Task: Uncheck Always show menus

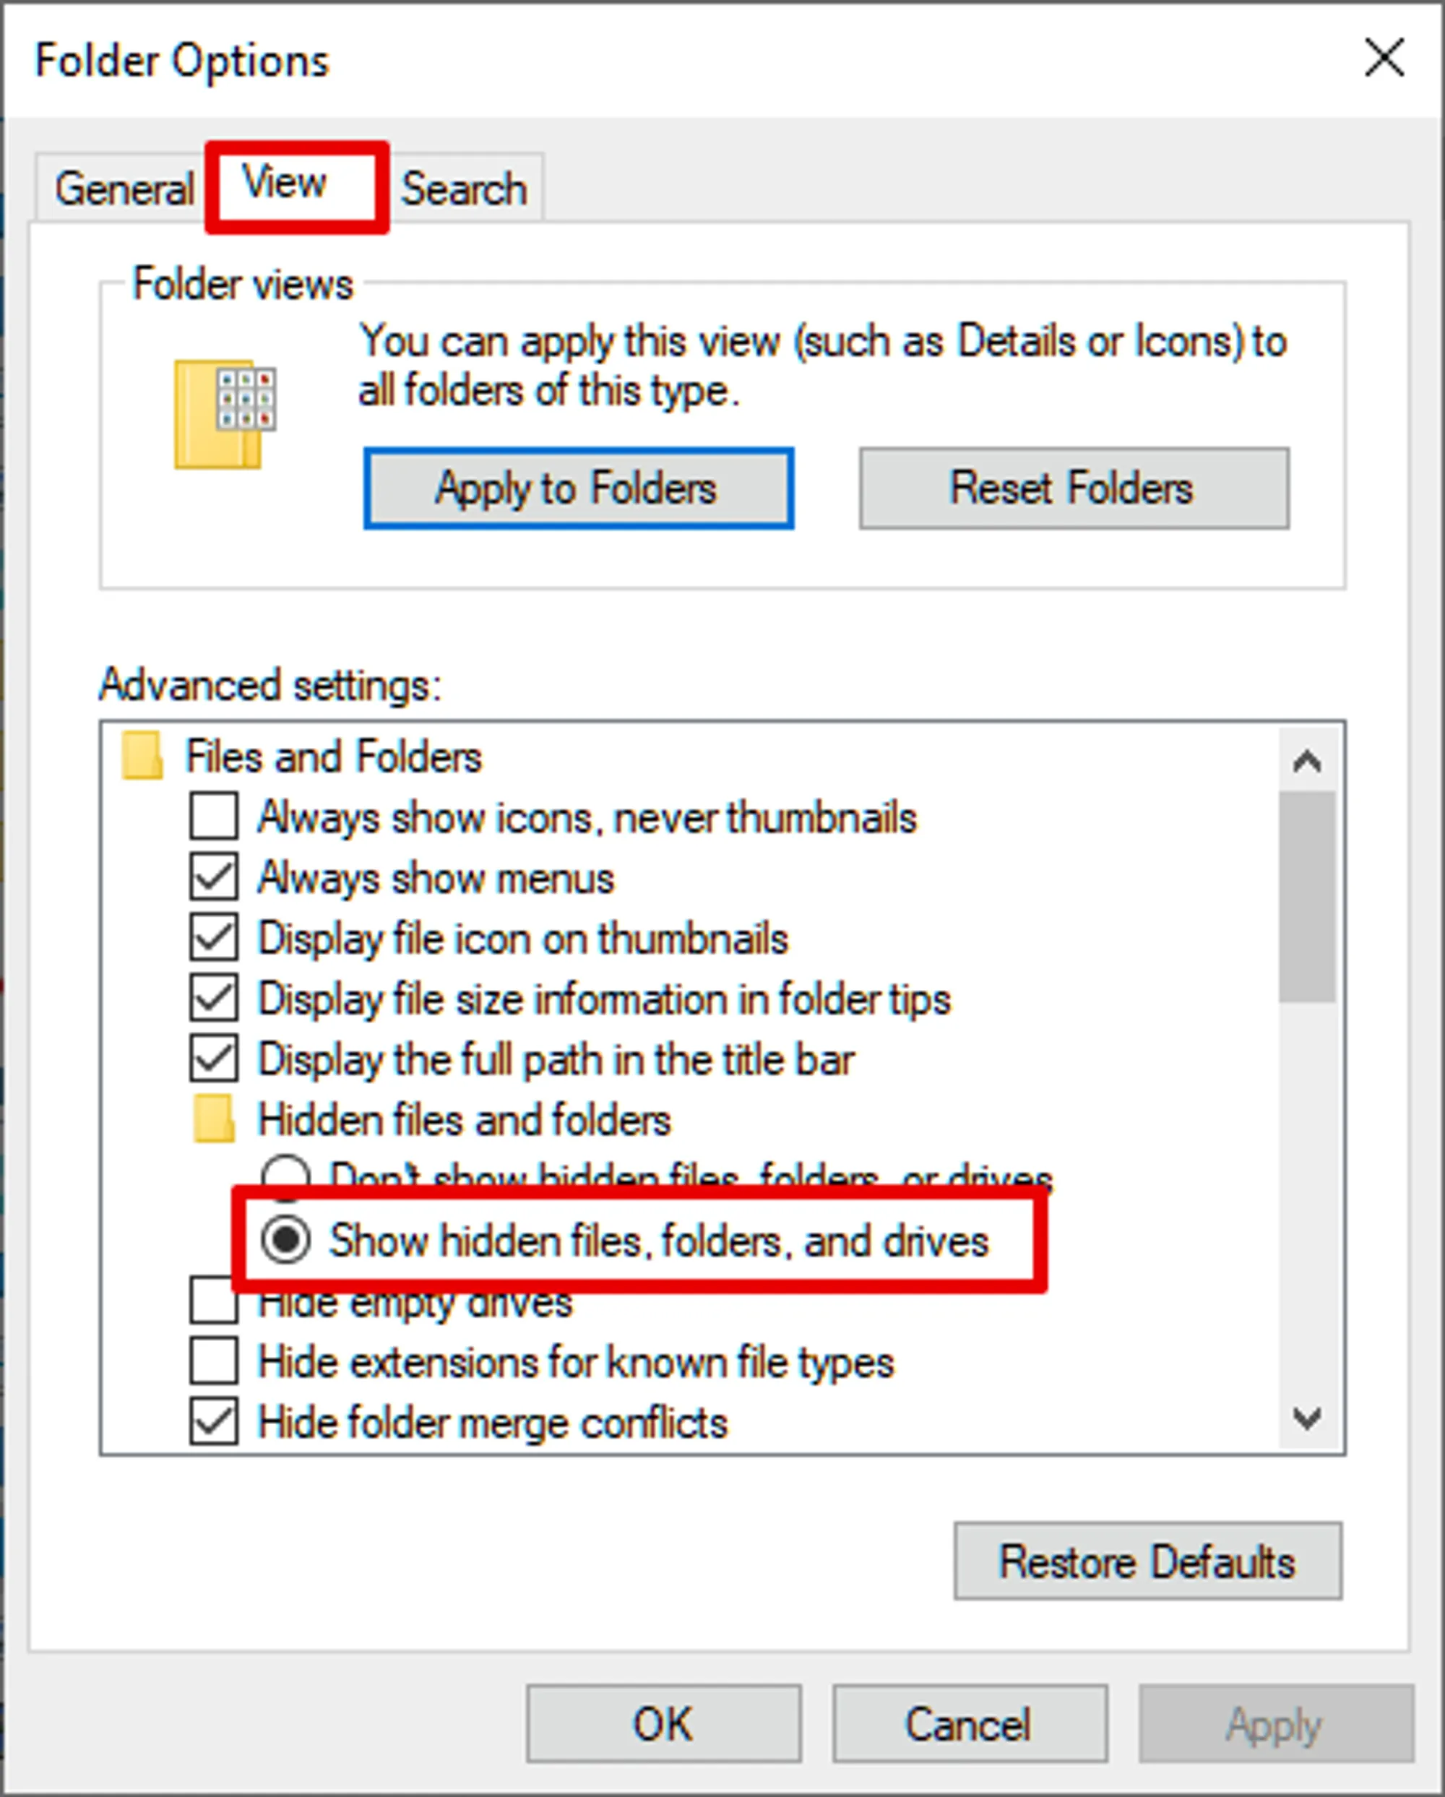Action: [213, 877]
